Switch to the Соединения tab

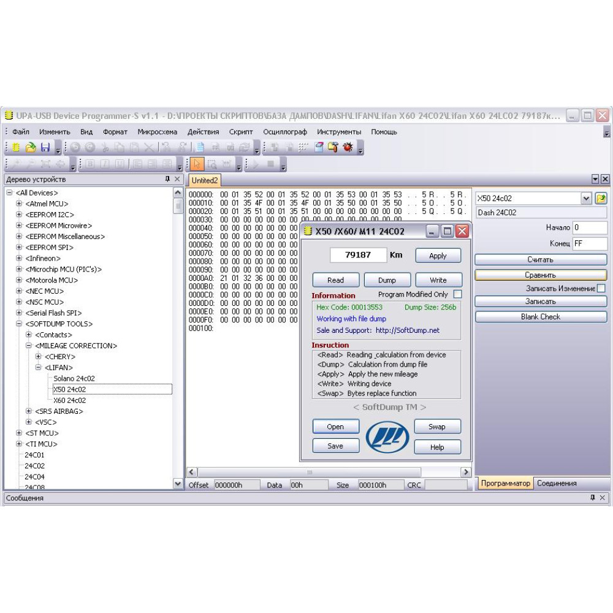coord(557,483)
